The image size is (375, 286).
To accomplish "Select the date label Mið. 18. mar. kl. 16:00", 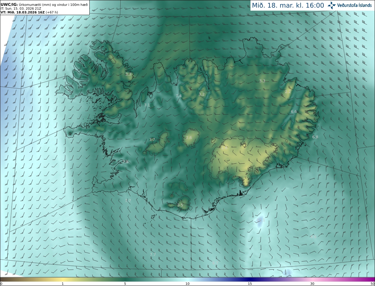I will pos(288,5).
